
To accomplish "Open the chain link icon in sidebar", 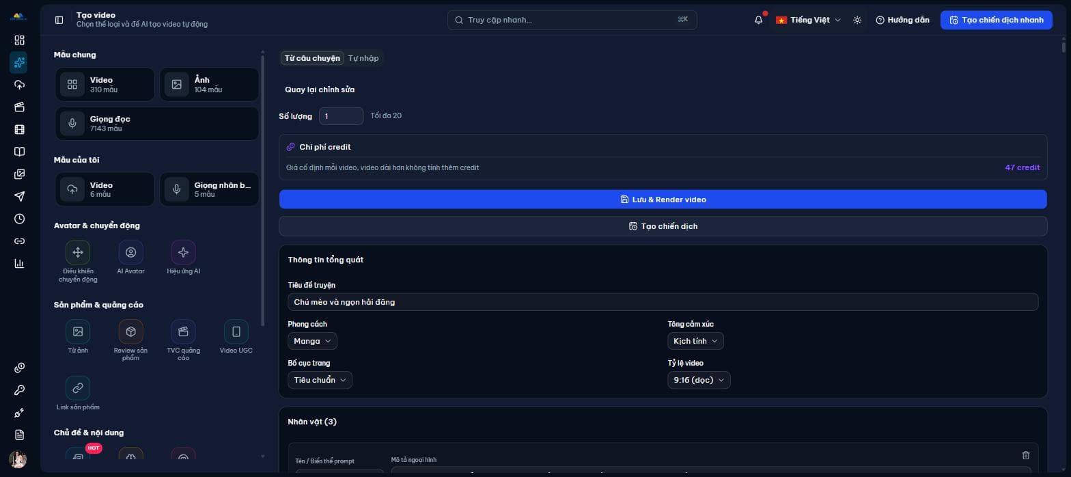I will (x=19, y=241).
